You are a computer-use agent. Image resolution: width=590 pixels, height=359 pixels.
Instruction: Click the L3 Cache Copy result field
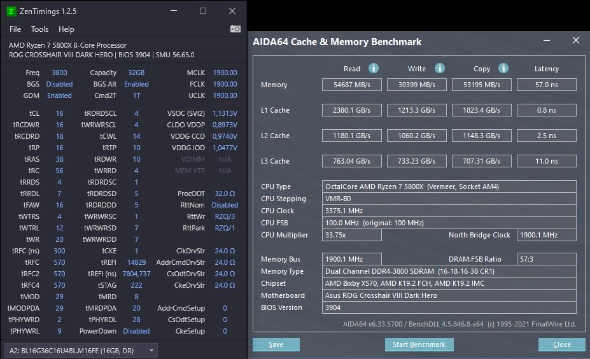pos(482,161)
